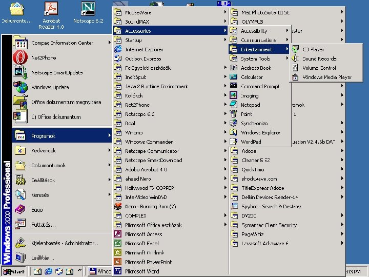Click the Calculator icon
369x277 pixels.
(234, 77)
